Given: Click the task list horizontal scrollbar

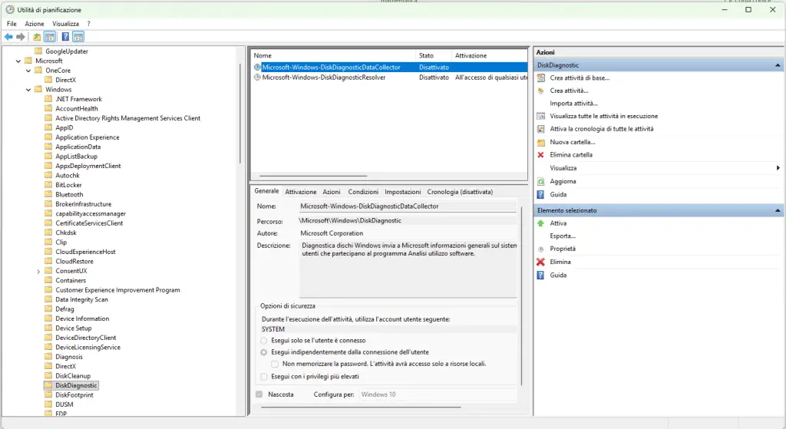Looking at the screenshot, I should (313, 176).
